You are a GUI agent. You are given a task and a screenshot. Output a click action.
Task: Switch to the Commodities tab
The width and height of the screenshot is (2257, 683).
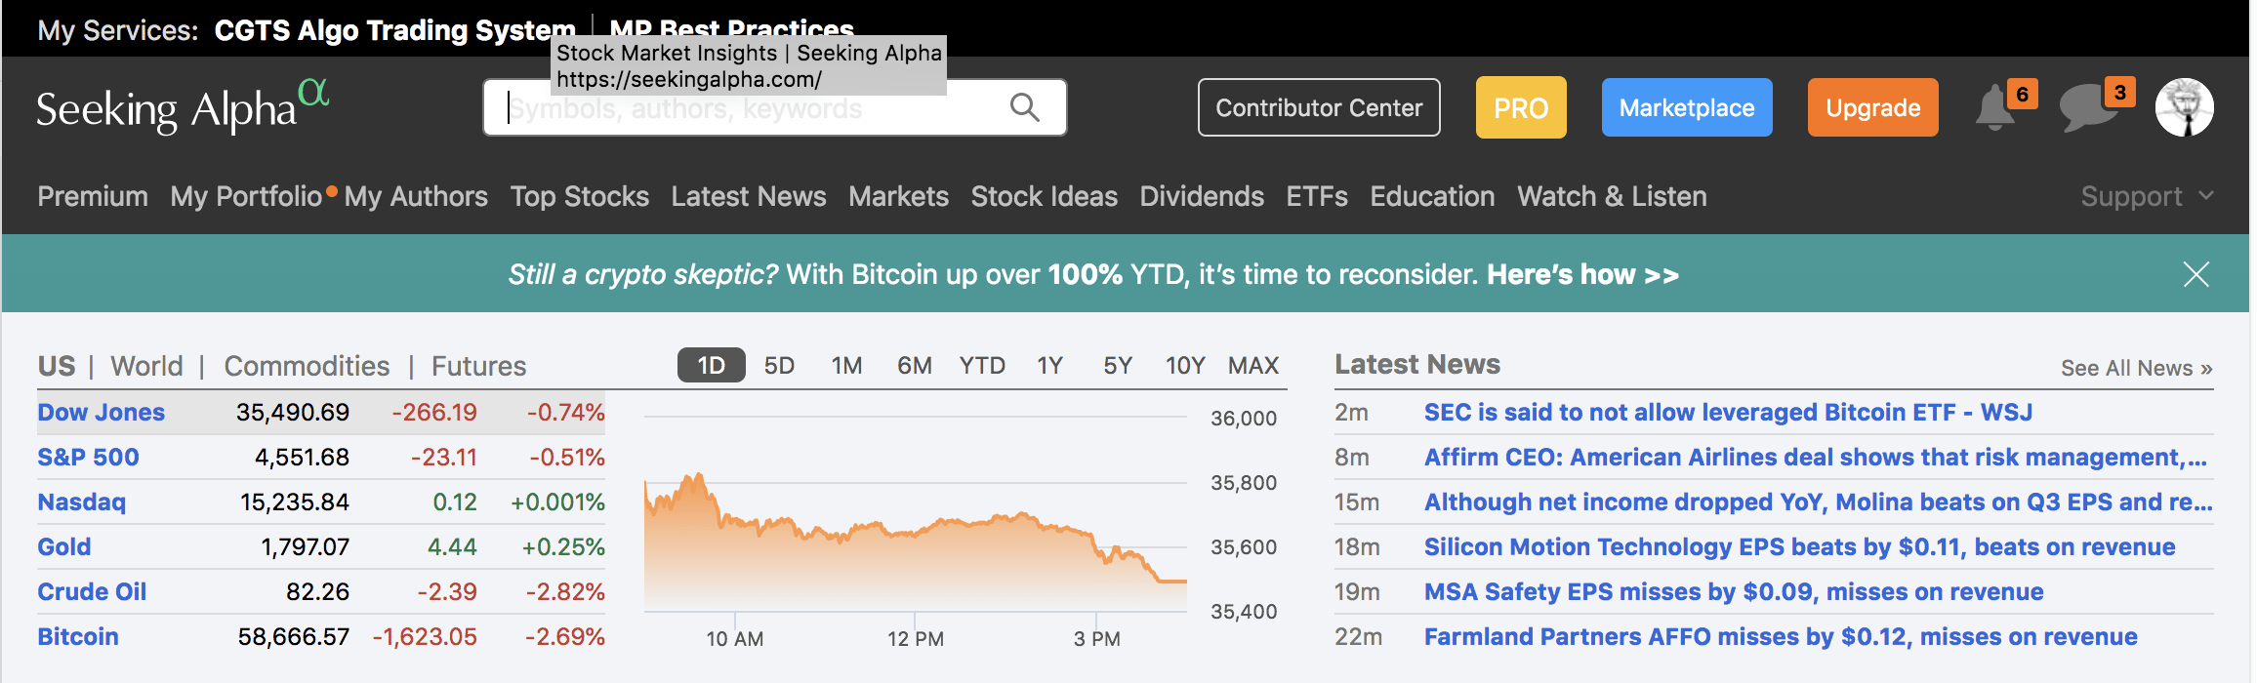click(307, 366)
